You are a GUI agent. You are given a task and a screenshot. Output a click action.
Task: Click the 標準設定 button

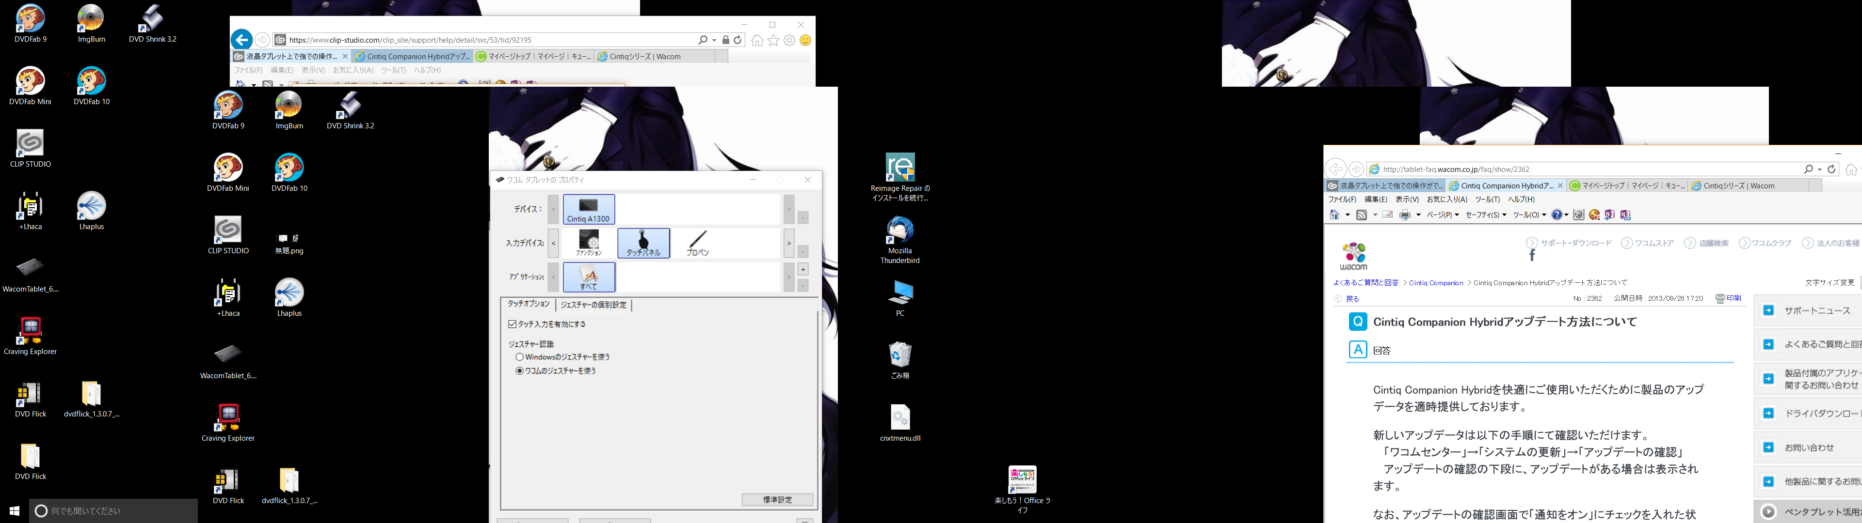click(777, 500)
